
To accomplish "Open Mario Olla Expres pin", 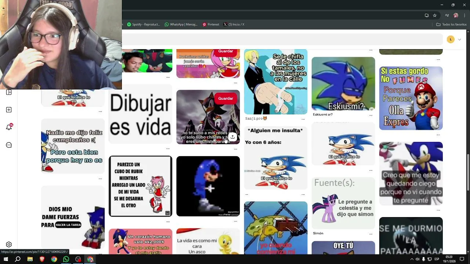I will tap(411, 98).
